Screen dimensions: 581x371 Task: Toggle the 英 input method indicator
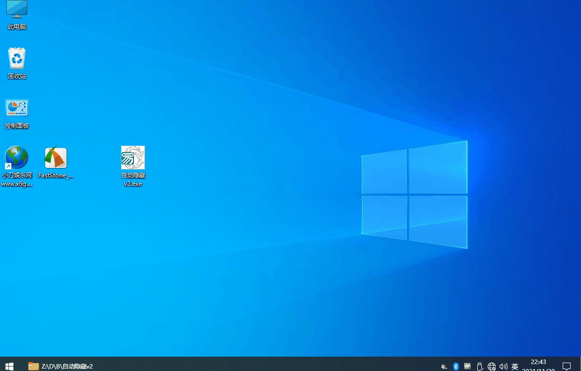point(515,367)
